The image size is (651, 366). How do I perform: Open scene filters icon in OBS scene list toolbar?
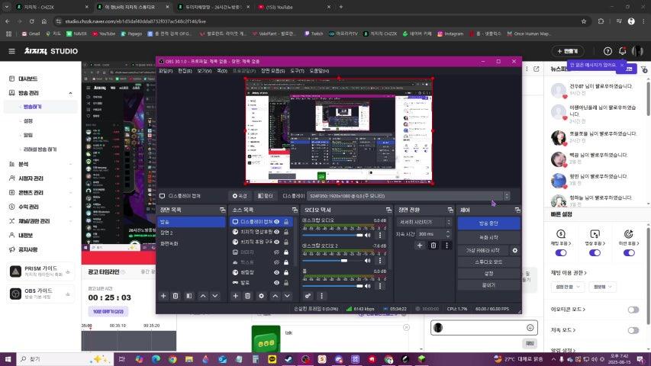tap(189, 296)
